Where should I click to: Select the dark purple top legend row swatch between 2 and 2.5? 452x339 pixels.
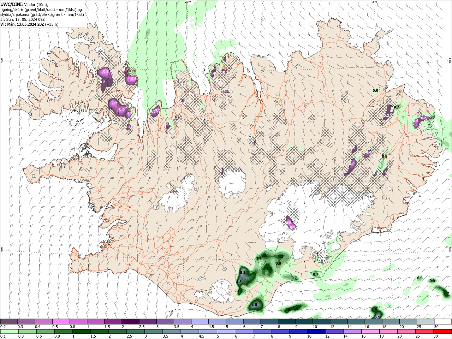[x=130, y=322]
